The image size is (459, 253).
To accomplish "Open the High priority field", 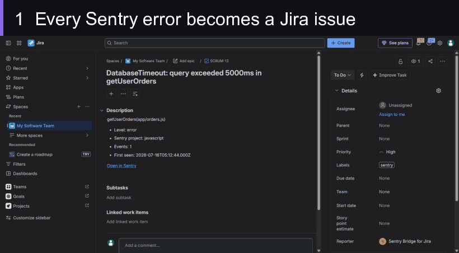I will tap(387, 152).
